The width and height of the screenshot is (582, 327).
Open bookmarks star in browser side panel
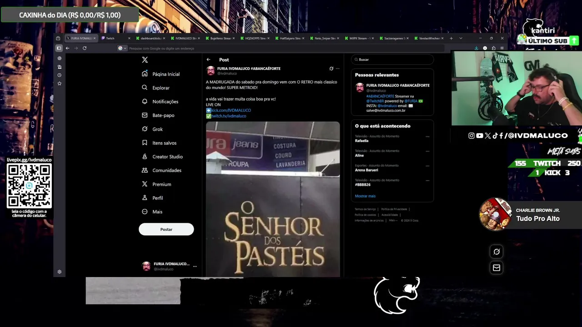60,84
